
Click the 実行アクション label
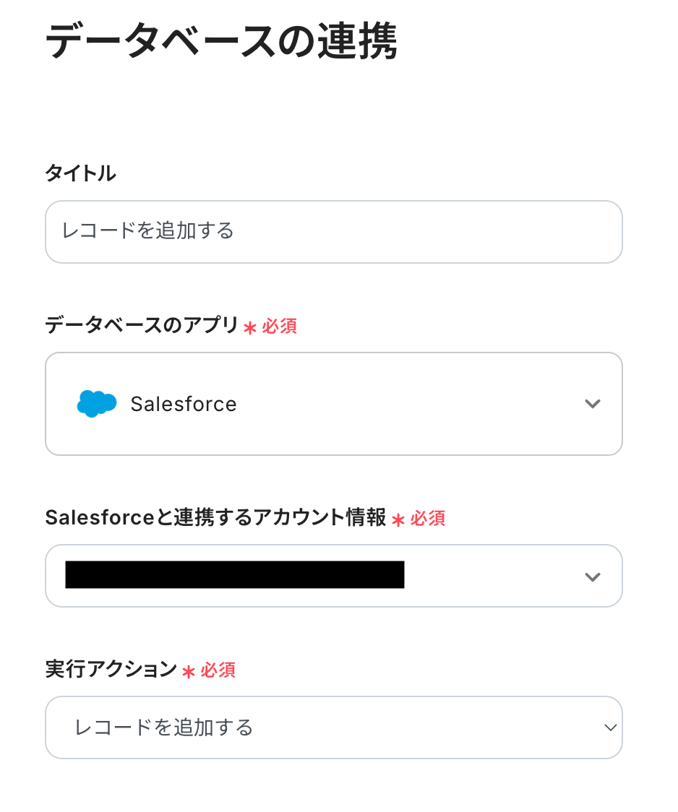(111, 669)
